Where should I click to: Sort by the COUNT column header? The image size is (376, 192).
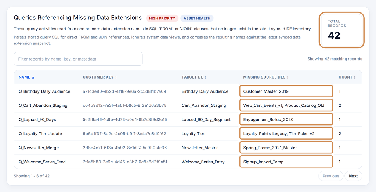347,77
